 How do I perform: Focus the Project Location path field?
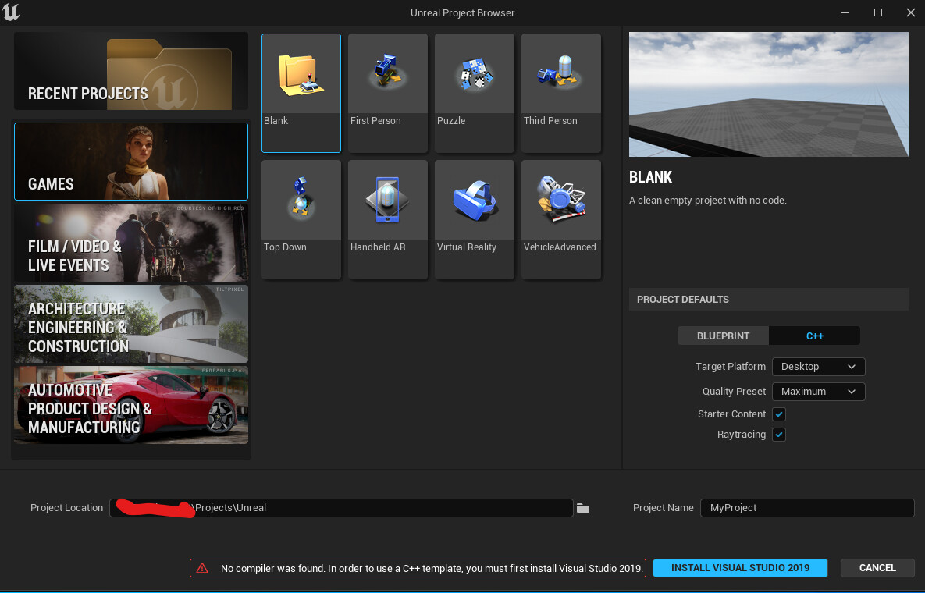click(x=341, y=507)
